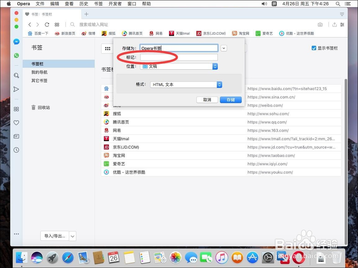
Task: Click the 取消 button in the dialog
Action: pos(207,100)
